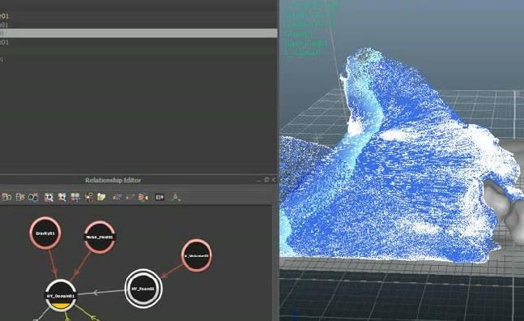Click the first two-panel icon in Relationship Editor toolbar
524x321 pixels.
point(6,197)
